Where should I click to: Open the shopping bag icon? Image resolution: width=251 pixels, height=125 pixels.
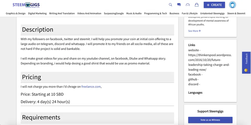(197, 5)
